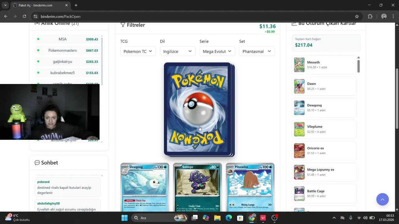Select Battle Cage in session cards list

(x=324, y=194)
